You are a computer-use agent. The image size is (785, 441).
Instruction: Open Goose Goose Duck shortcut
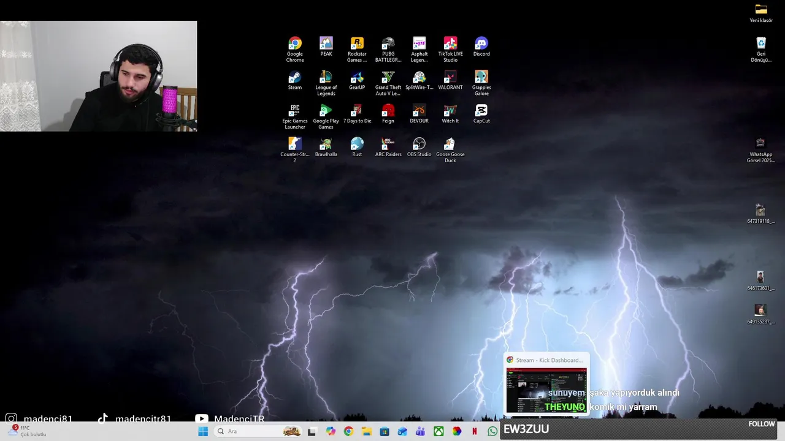tap(450, 150)
